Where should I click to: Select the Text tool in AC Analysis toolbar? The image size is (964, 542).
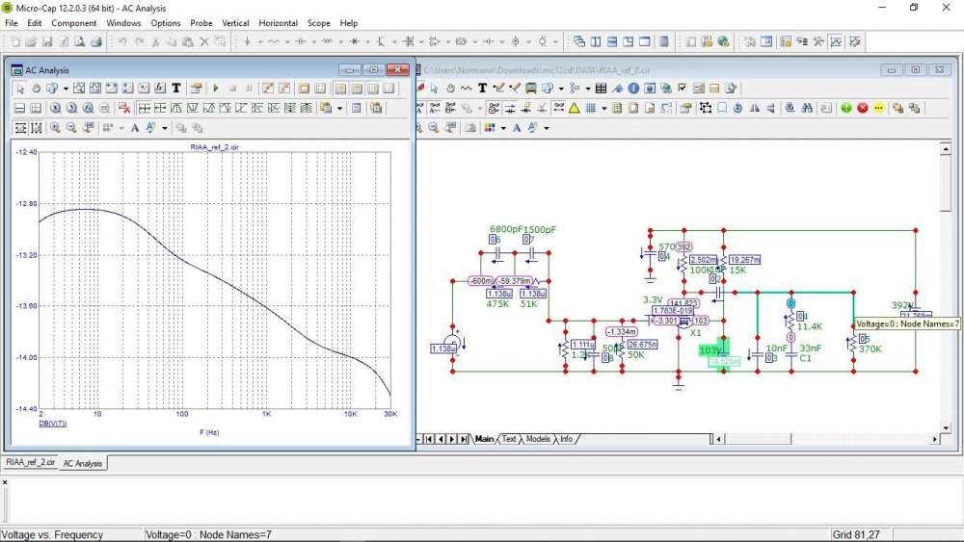(x=176, y=89)
